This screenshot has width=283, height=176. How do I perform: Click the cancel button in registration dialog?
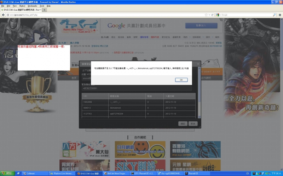[x=193, y=124]
